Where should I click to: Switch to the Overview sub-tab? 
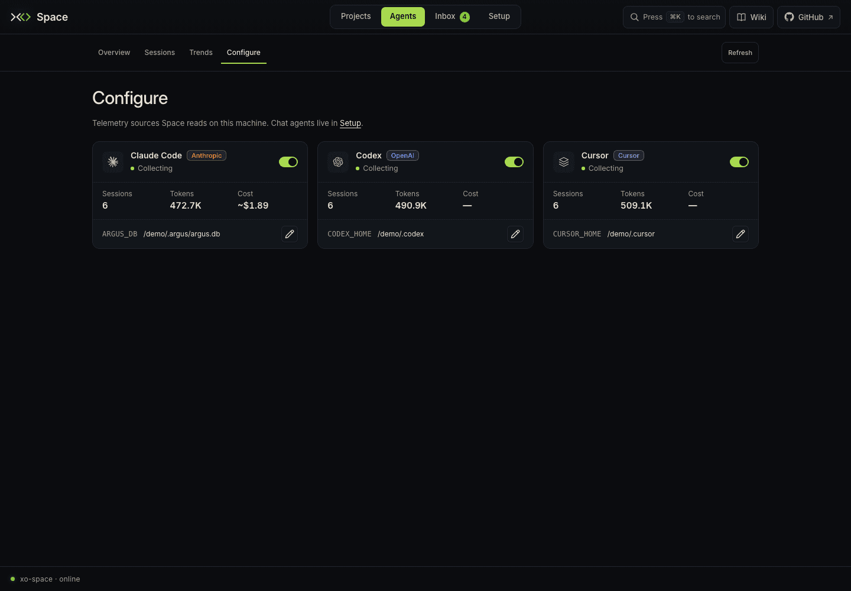pyautogui.click(x=114, y=53)
